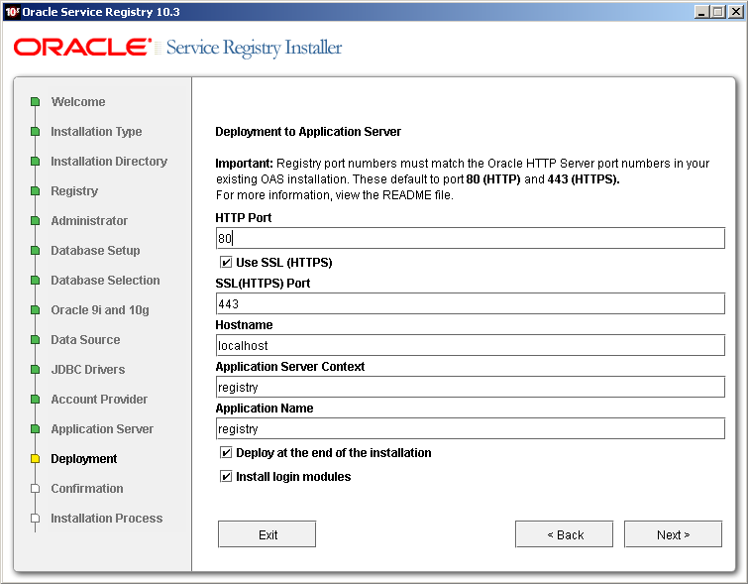Screen dimensions: 748x584
Task: Click the empty Confirmation step marker
Action: [35, 489]
